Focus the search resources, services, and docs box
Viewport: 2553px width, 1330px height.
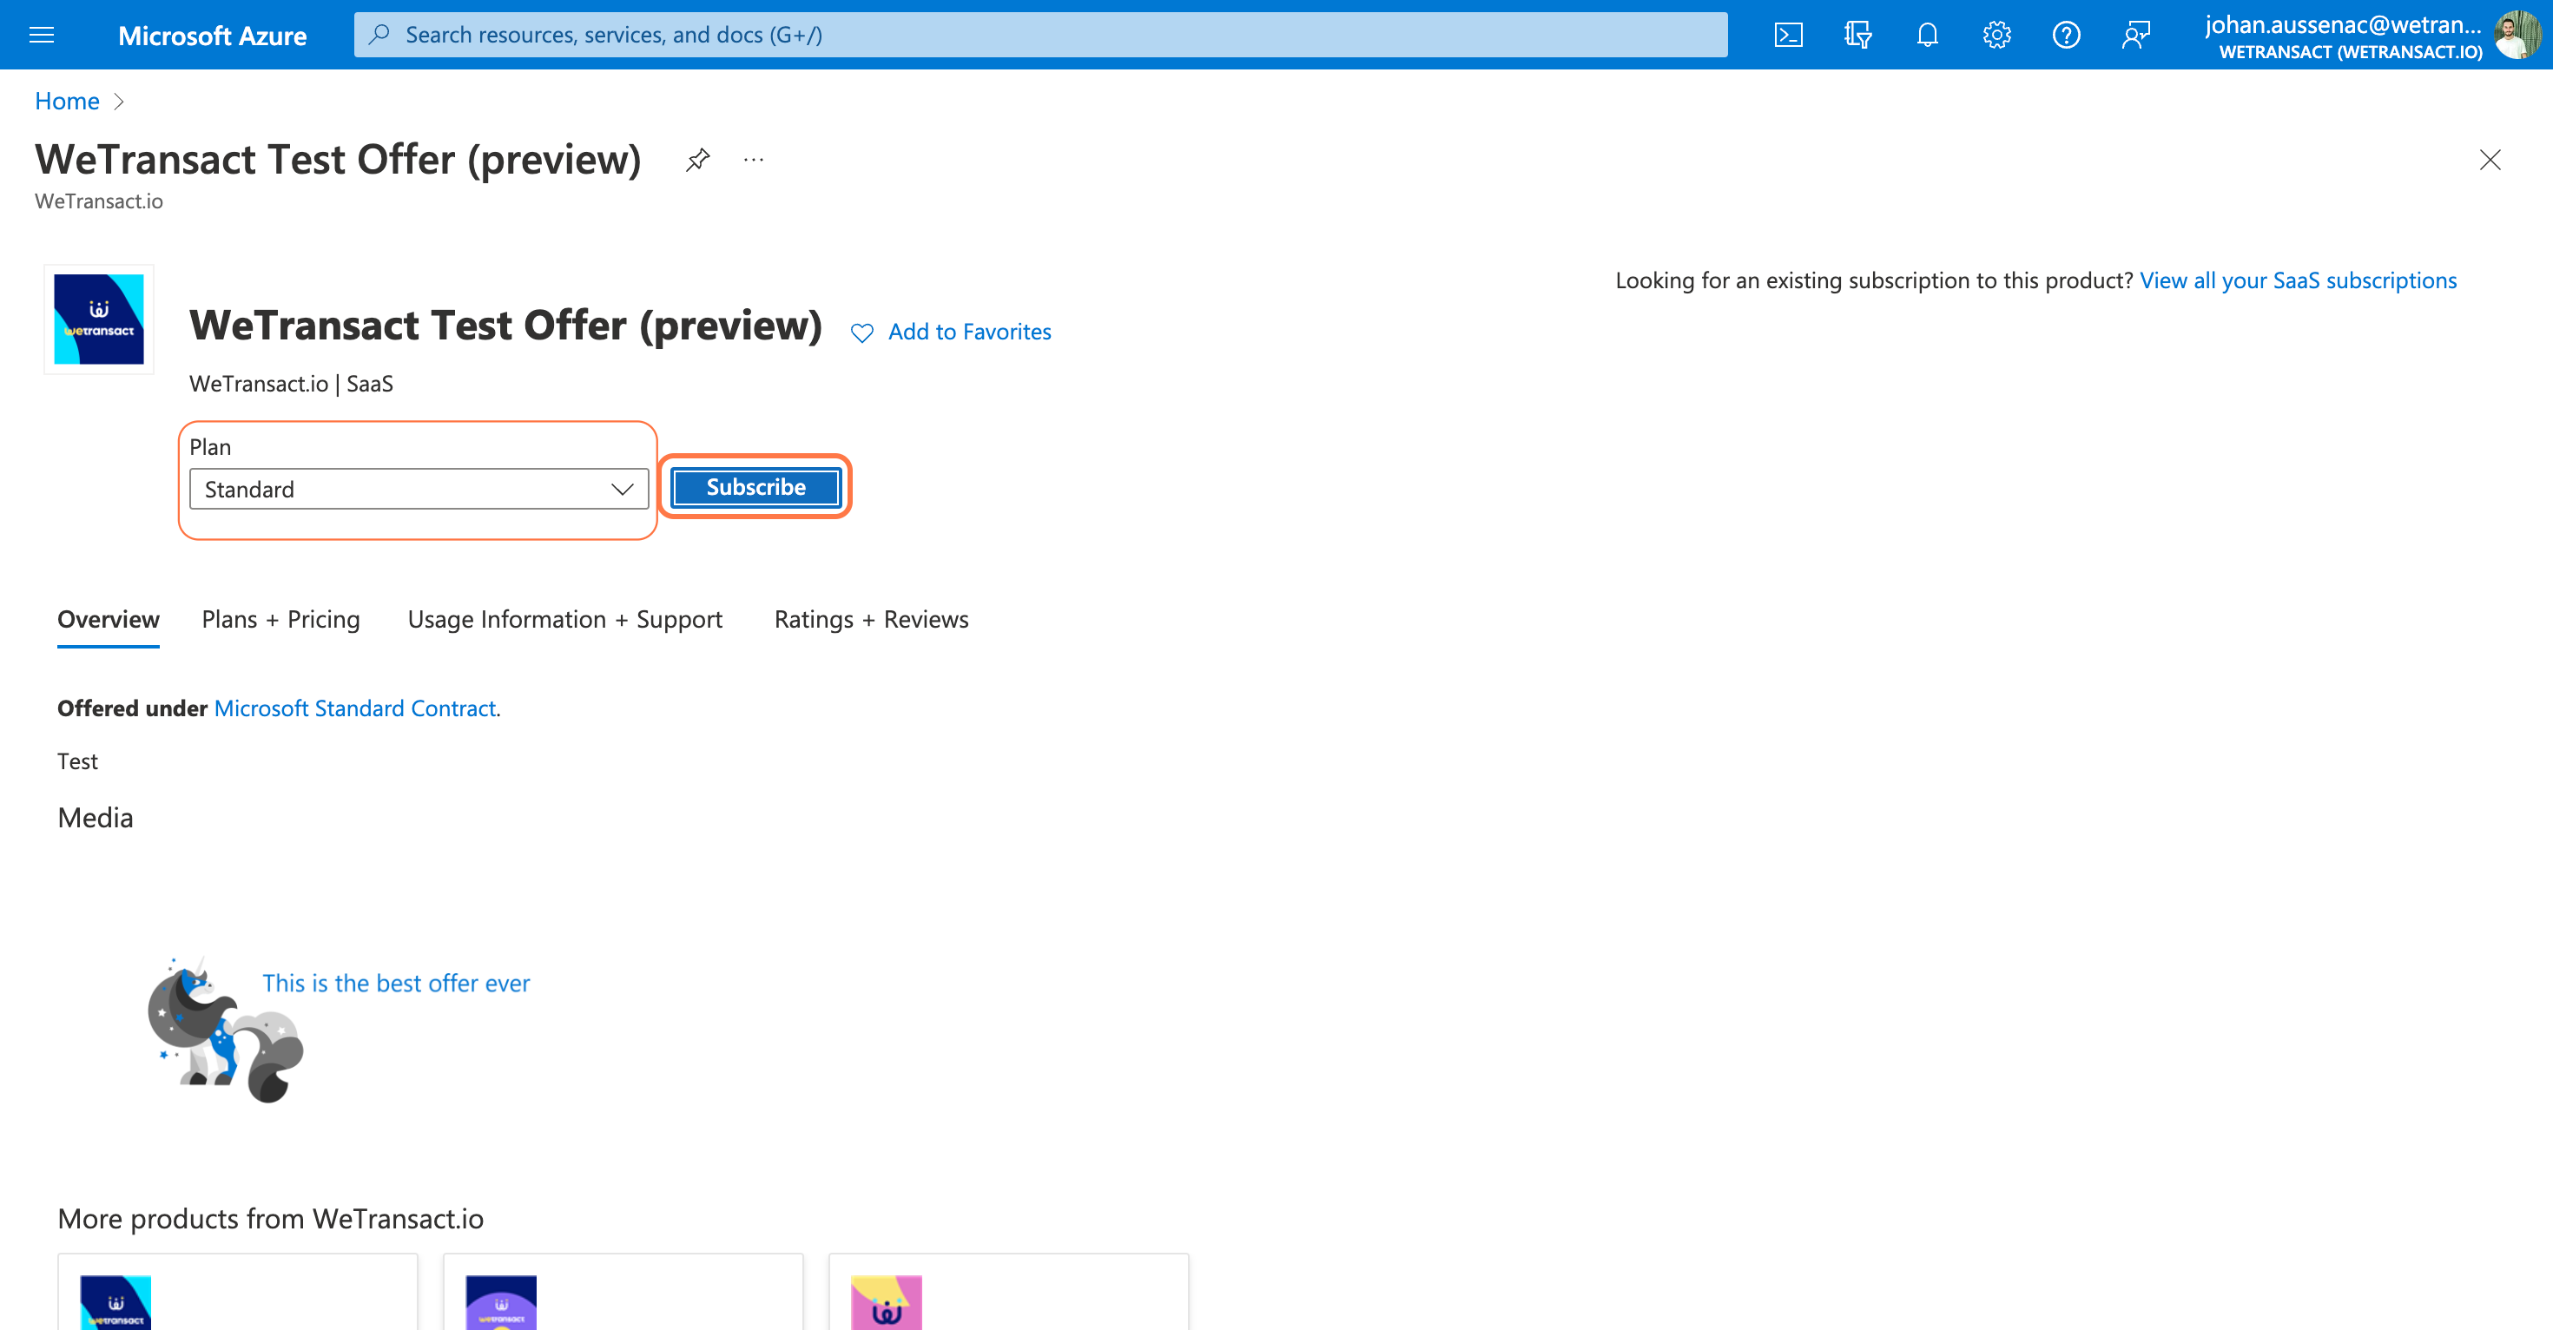1040,35
